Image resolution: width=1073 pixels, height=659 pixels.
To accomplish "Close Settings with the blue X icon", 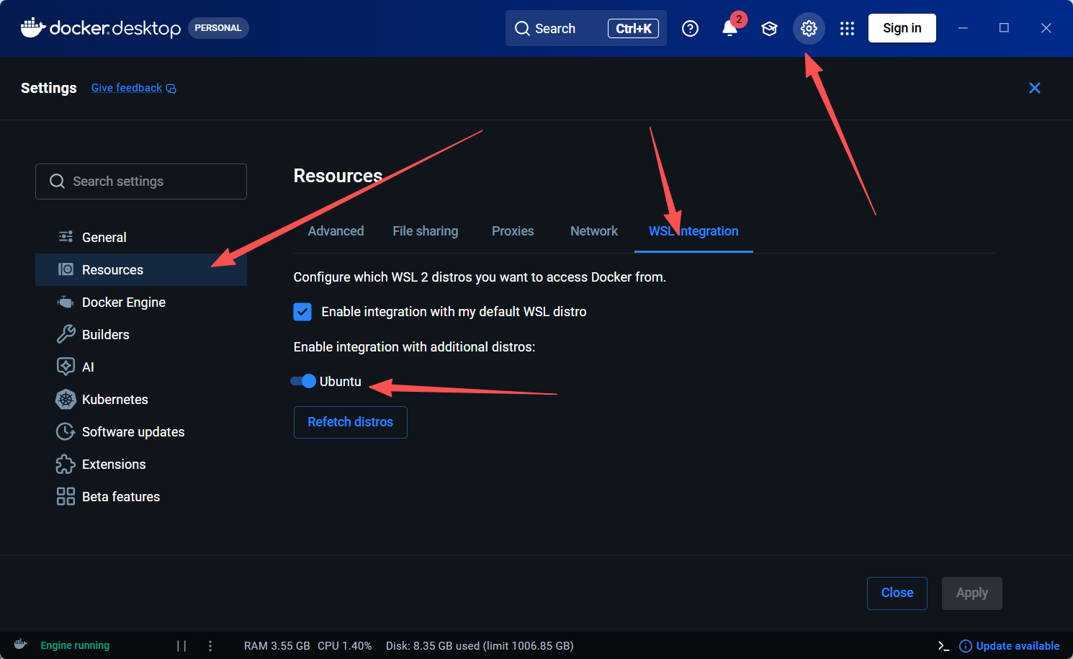I will point(1035,88).
